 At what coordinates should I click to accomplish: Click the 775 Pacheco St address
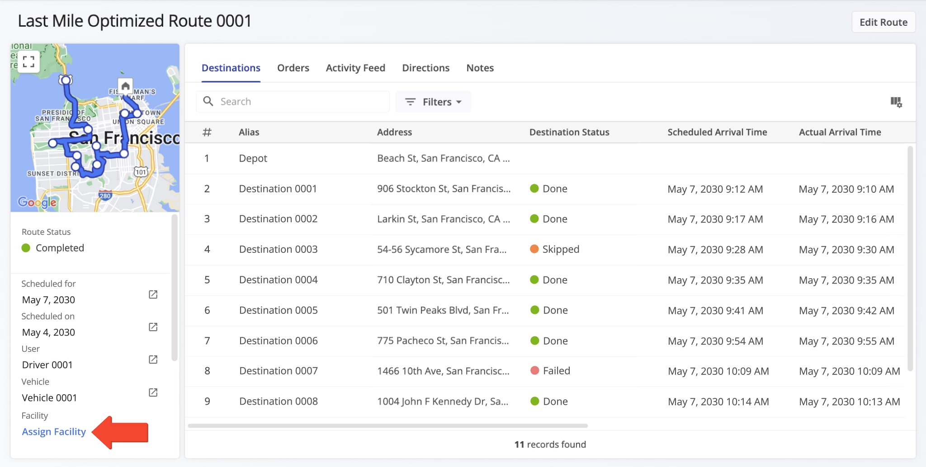[443, 341]
